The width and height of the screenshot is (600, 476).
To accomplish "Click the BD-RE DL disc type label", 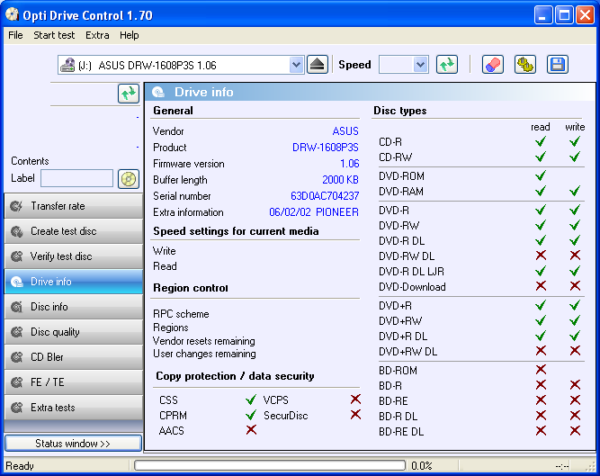I will pyautogui.click(x=401, y=432).
